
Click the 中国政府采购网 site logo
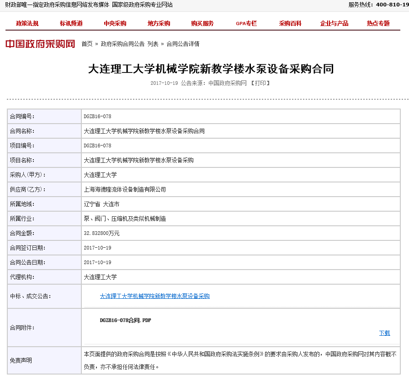(40, 44)
